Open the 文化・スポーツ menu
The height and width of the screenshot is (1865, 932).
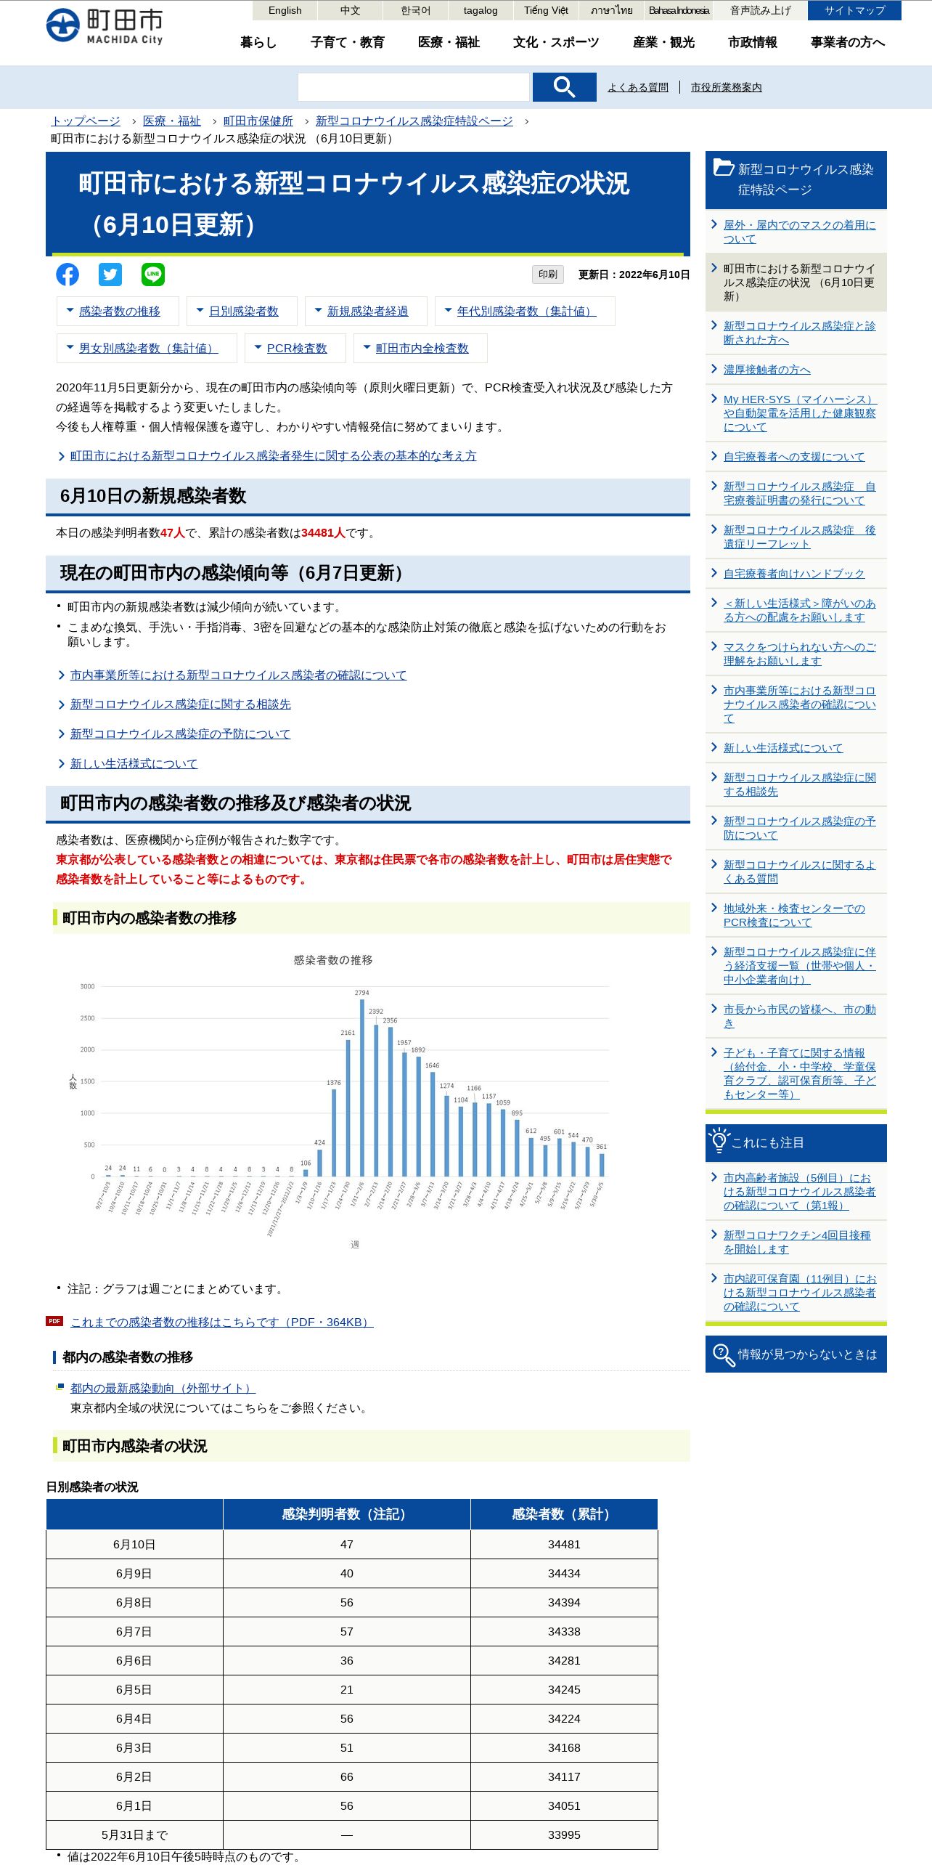point(556,42)
